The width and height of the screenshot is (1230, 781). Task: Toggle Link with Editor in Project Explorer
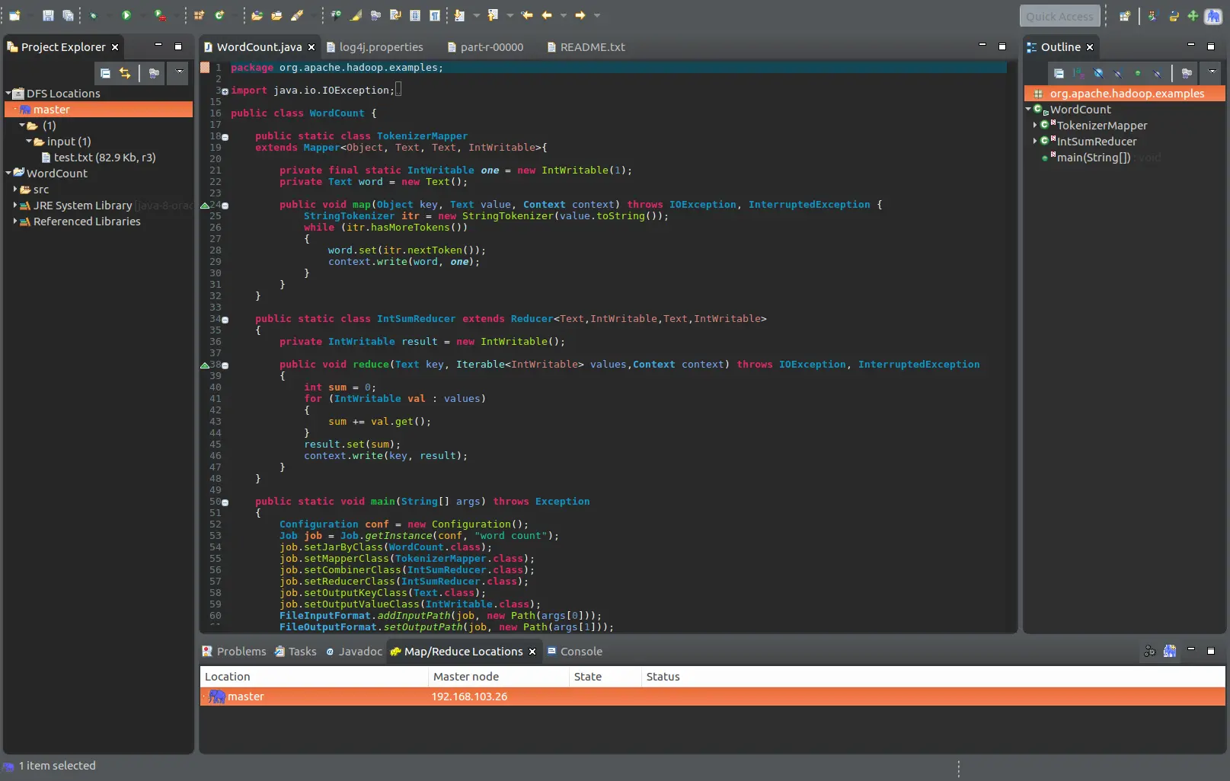[x=125, y=73]
